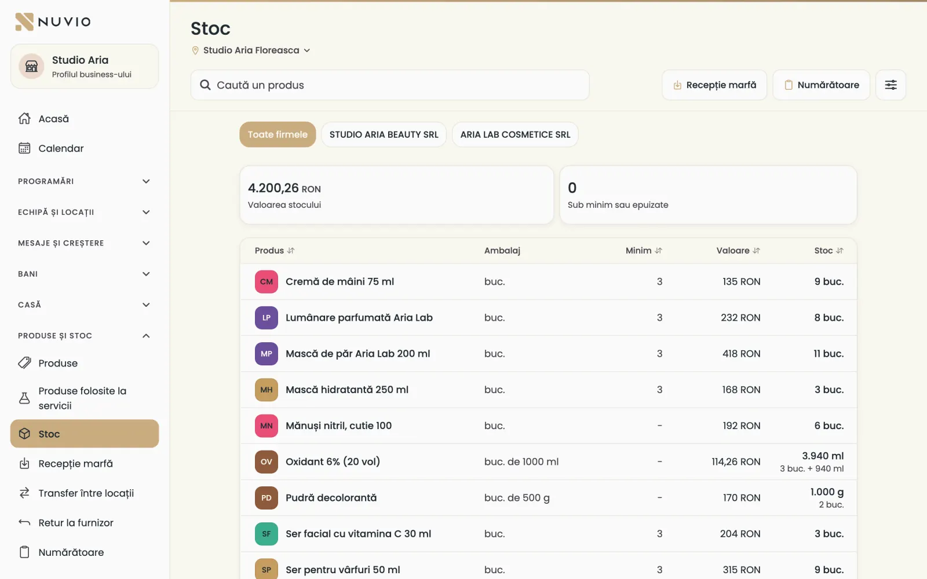Open the Valoarea stocului summary card
Image resolution: width=927 pixels, height=579 pixels.
(396, 195)
